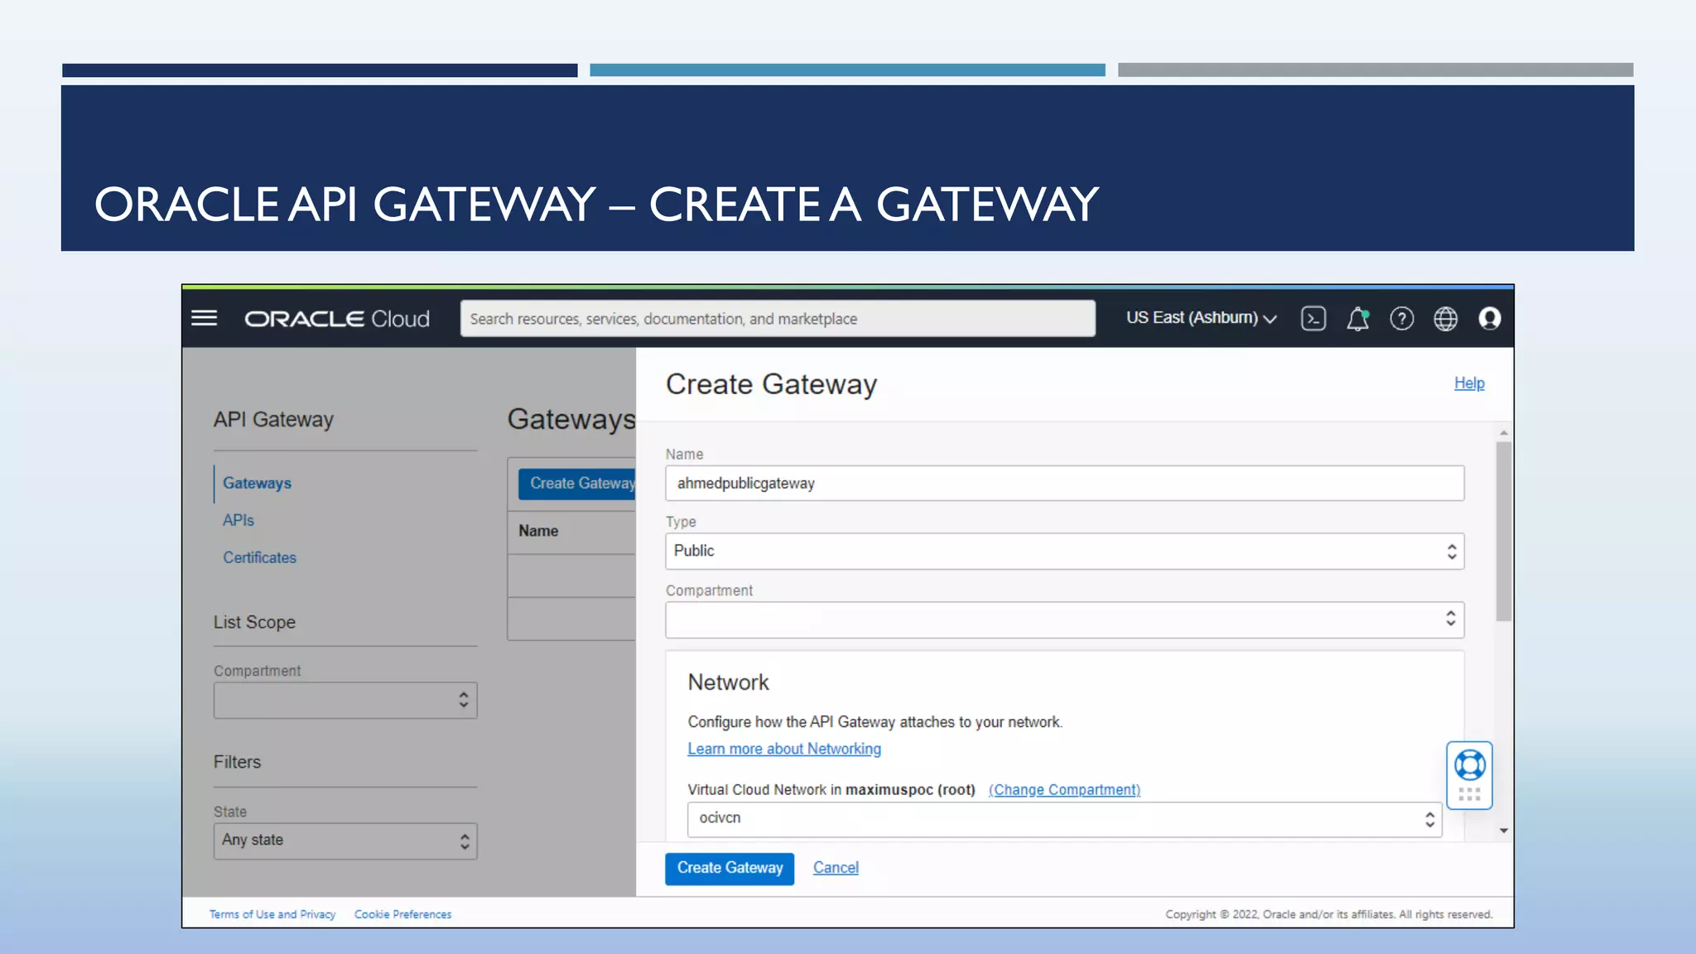1696x954 pixels.
Task: Click the Oracle Cloud logo
Action: (x=337, y=319)
